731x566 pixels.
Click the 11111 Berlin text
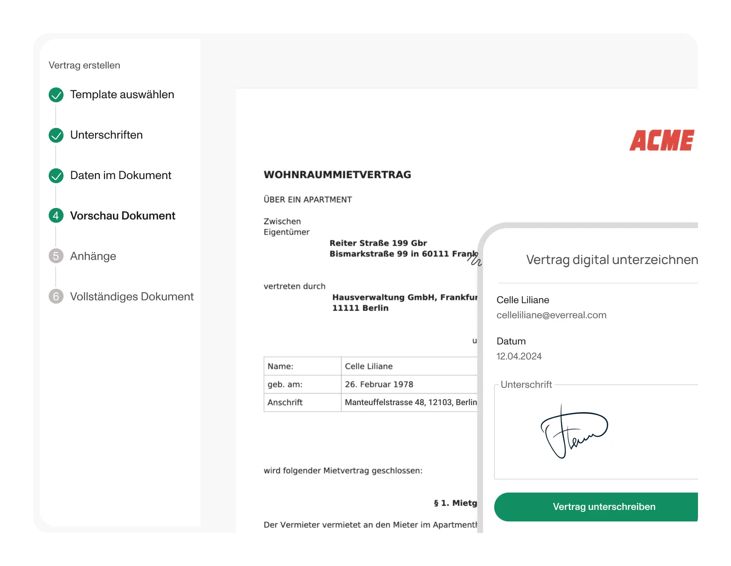click(x=360, y=308)
